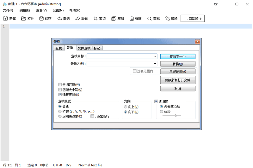
Task: Enable the 匹配大小写(C) checkbox
Action: (60, 90)
